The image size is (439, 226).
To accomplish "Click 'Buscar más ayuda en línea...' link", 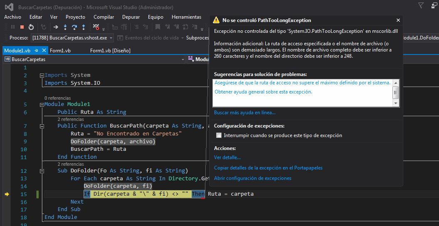I will (245, 113).
